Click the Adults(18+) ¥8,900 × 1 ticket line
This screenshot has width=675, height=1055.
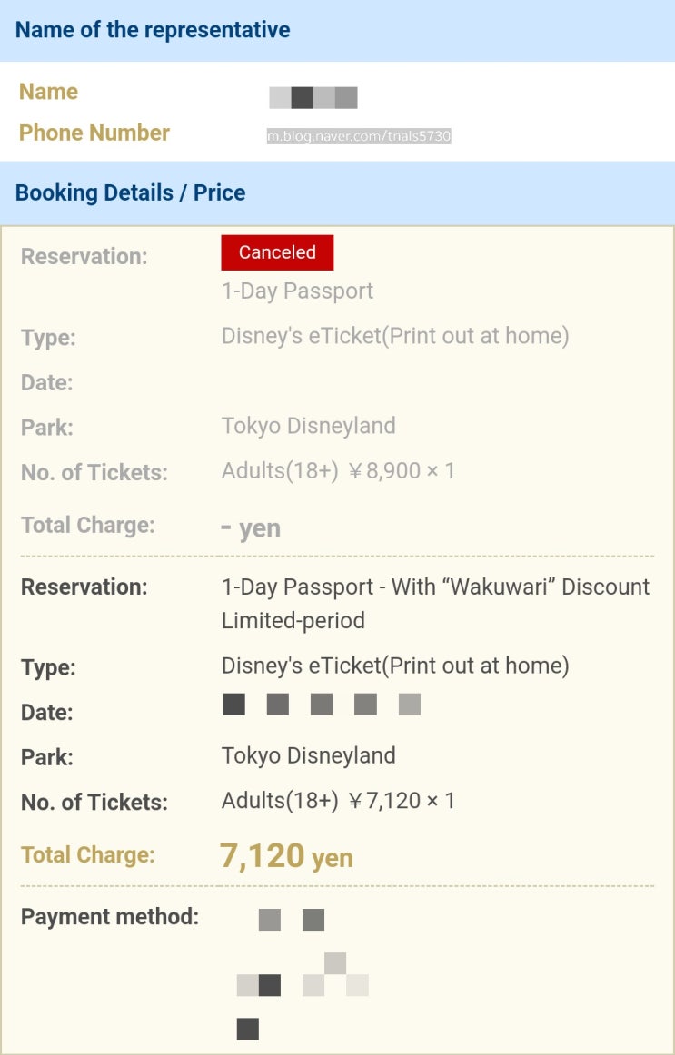(338, 471)
